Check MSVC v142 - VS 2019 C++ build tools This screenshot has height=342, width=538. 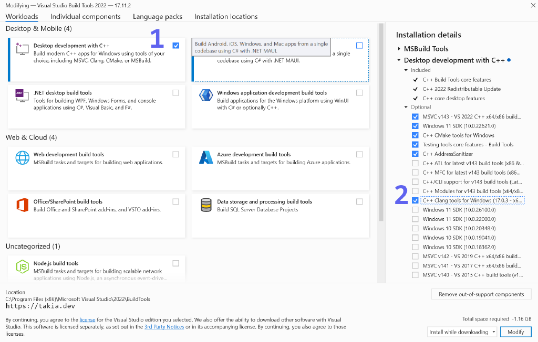(415, 256)
